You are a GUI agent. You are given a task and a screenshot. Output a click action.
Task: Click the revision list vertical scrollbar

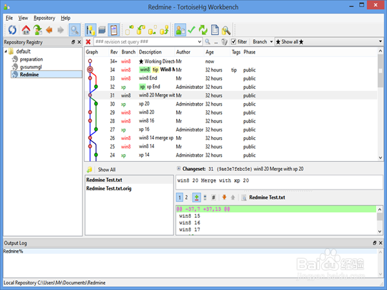(x=381, y=104)
